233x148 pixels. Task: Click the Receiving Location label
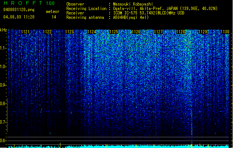coord(86,9)
